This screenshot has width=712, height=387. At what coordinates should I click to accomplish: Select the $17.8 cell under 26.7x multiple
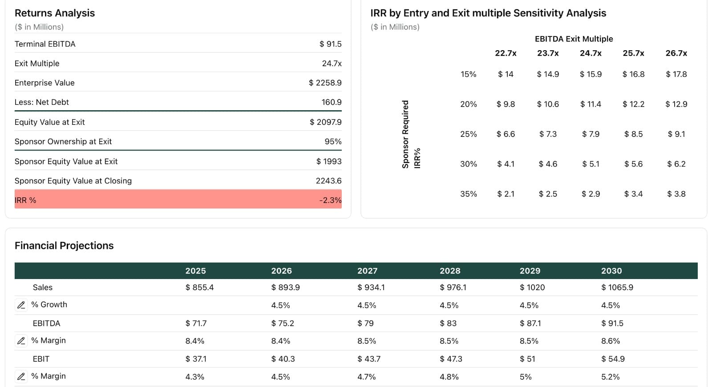point(676,74)
